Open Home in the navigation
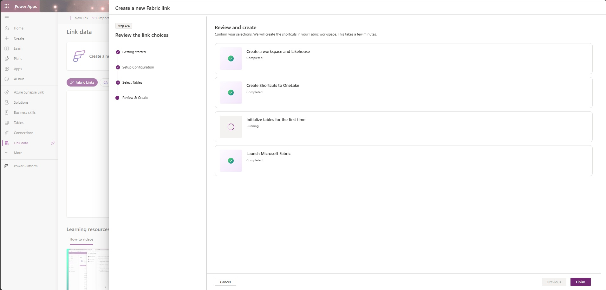 click(x=19, y=28)
